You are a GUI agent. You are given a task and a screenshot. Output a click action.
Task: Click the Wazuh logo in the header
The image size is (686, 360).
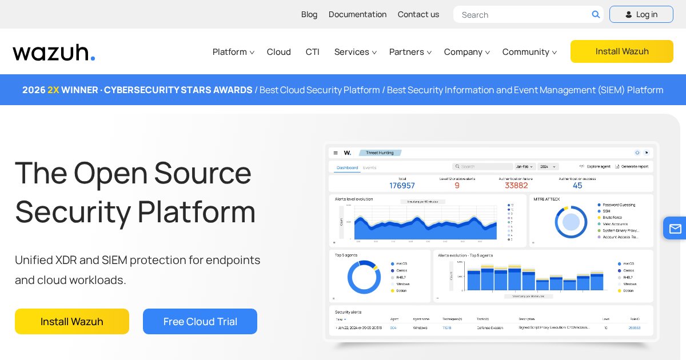[54, 52]
